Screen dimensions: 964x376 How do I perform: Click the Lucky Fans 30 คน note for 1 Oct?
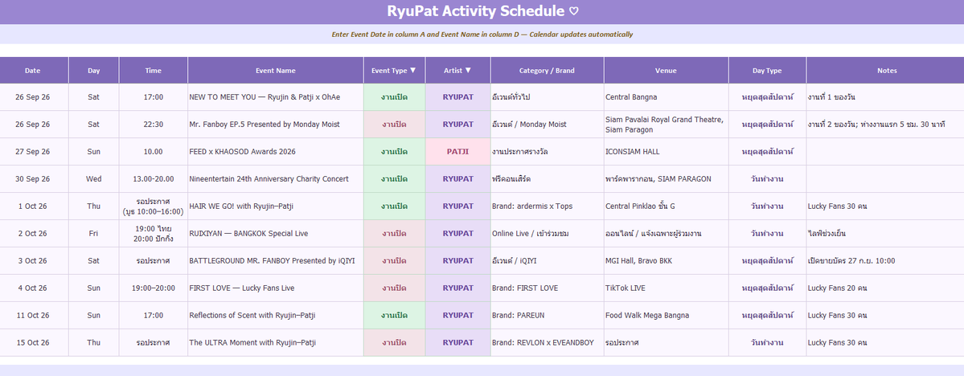[x=885, y=206]
